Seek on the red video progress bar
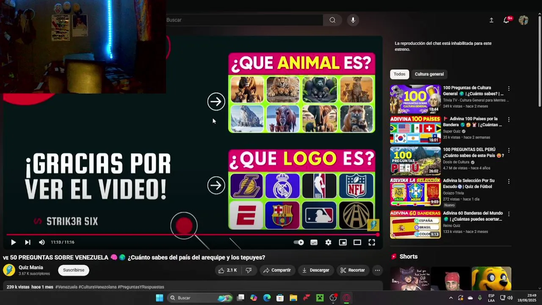The height and width of the screenshot is (305, 542). 192,234
